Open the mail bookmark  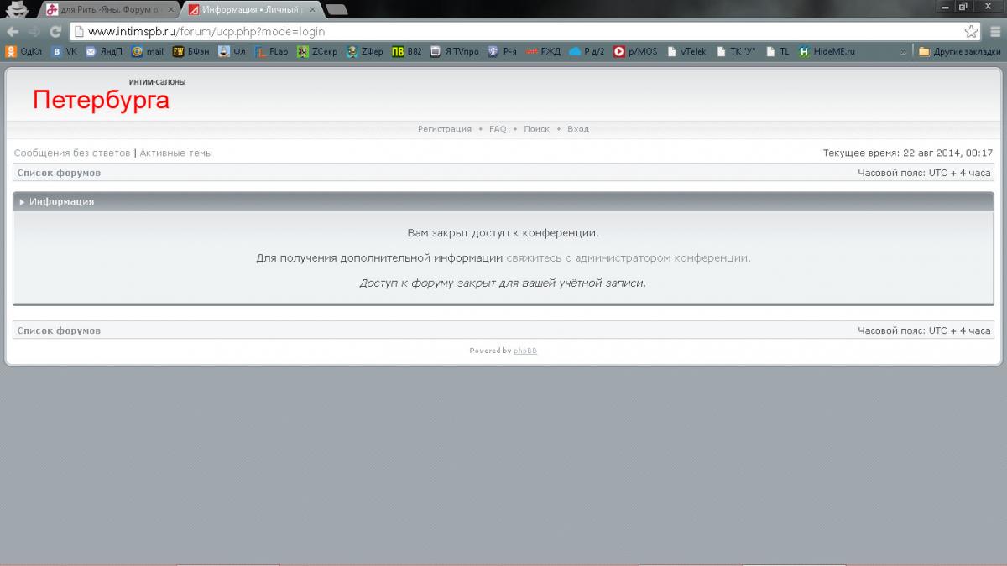[148, 51]
